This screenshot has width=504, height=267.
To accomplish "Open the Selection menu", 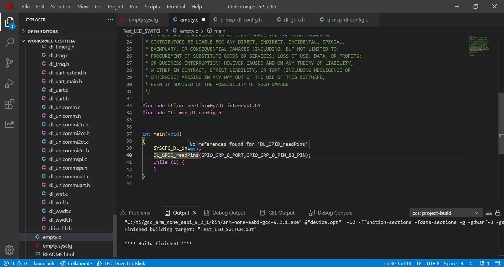I will click(x=61, y=7).
